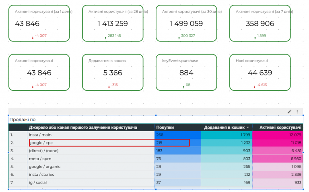Click the Продажі по table title
The image size is (309, 192).
[23, 119]
